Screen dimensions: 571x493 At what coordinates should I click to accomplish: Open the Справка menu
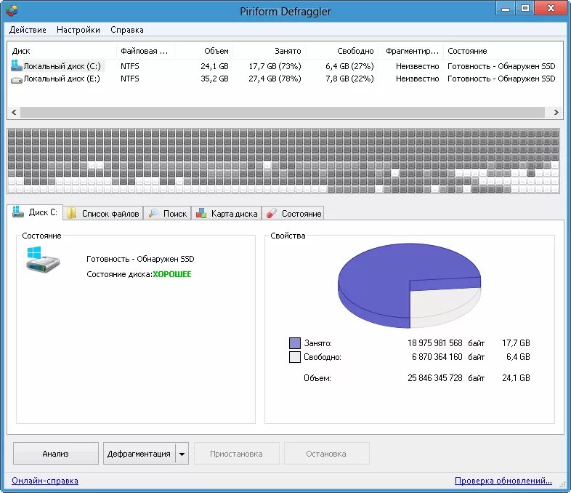click(x=127, y=30)
